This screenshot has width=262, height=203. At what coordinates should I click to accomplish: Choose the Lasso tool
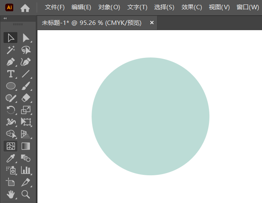coord(26,50)
